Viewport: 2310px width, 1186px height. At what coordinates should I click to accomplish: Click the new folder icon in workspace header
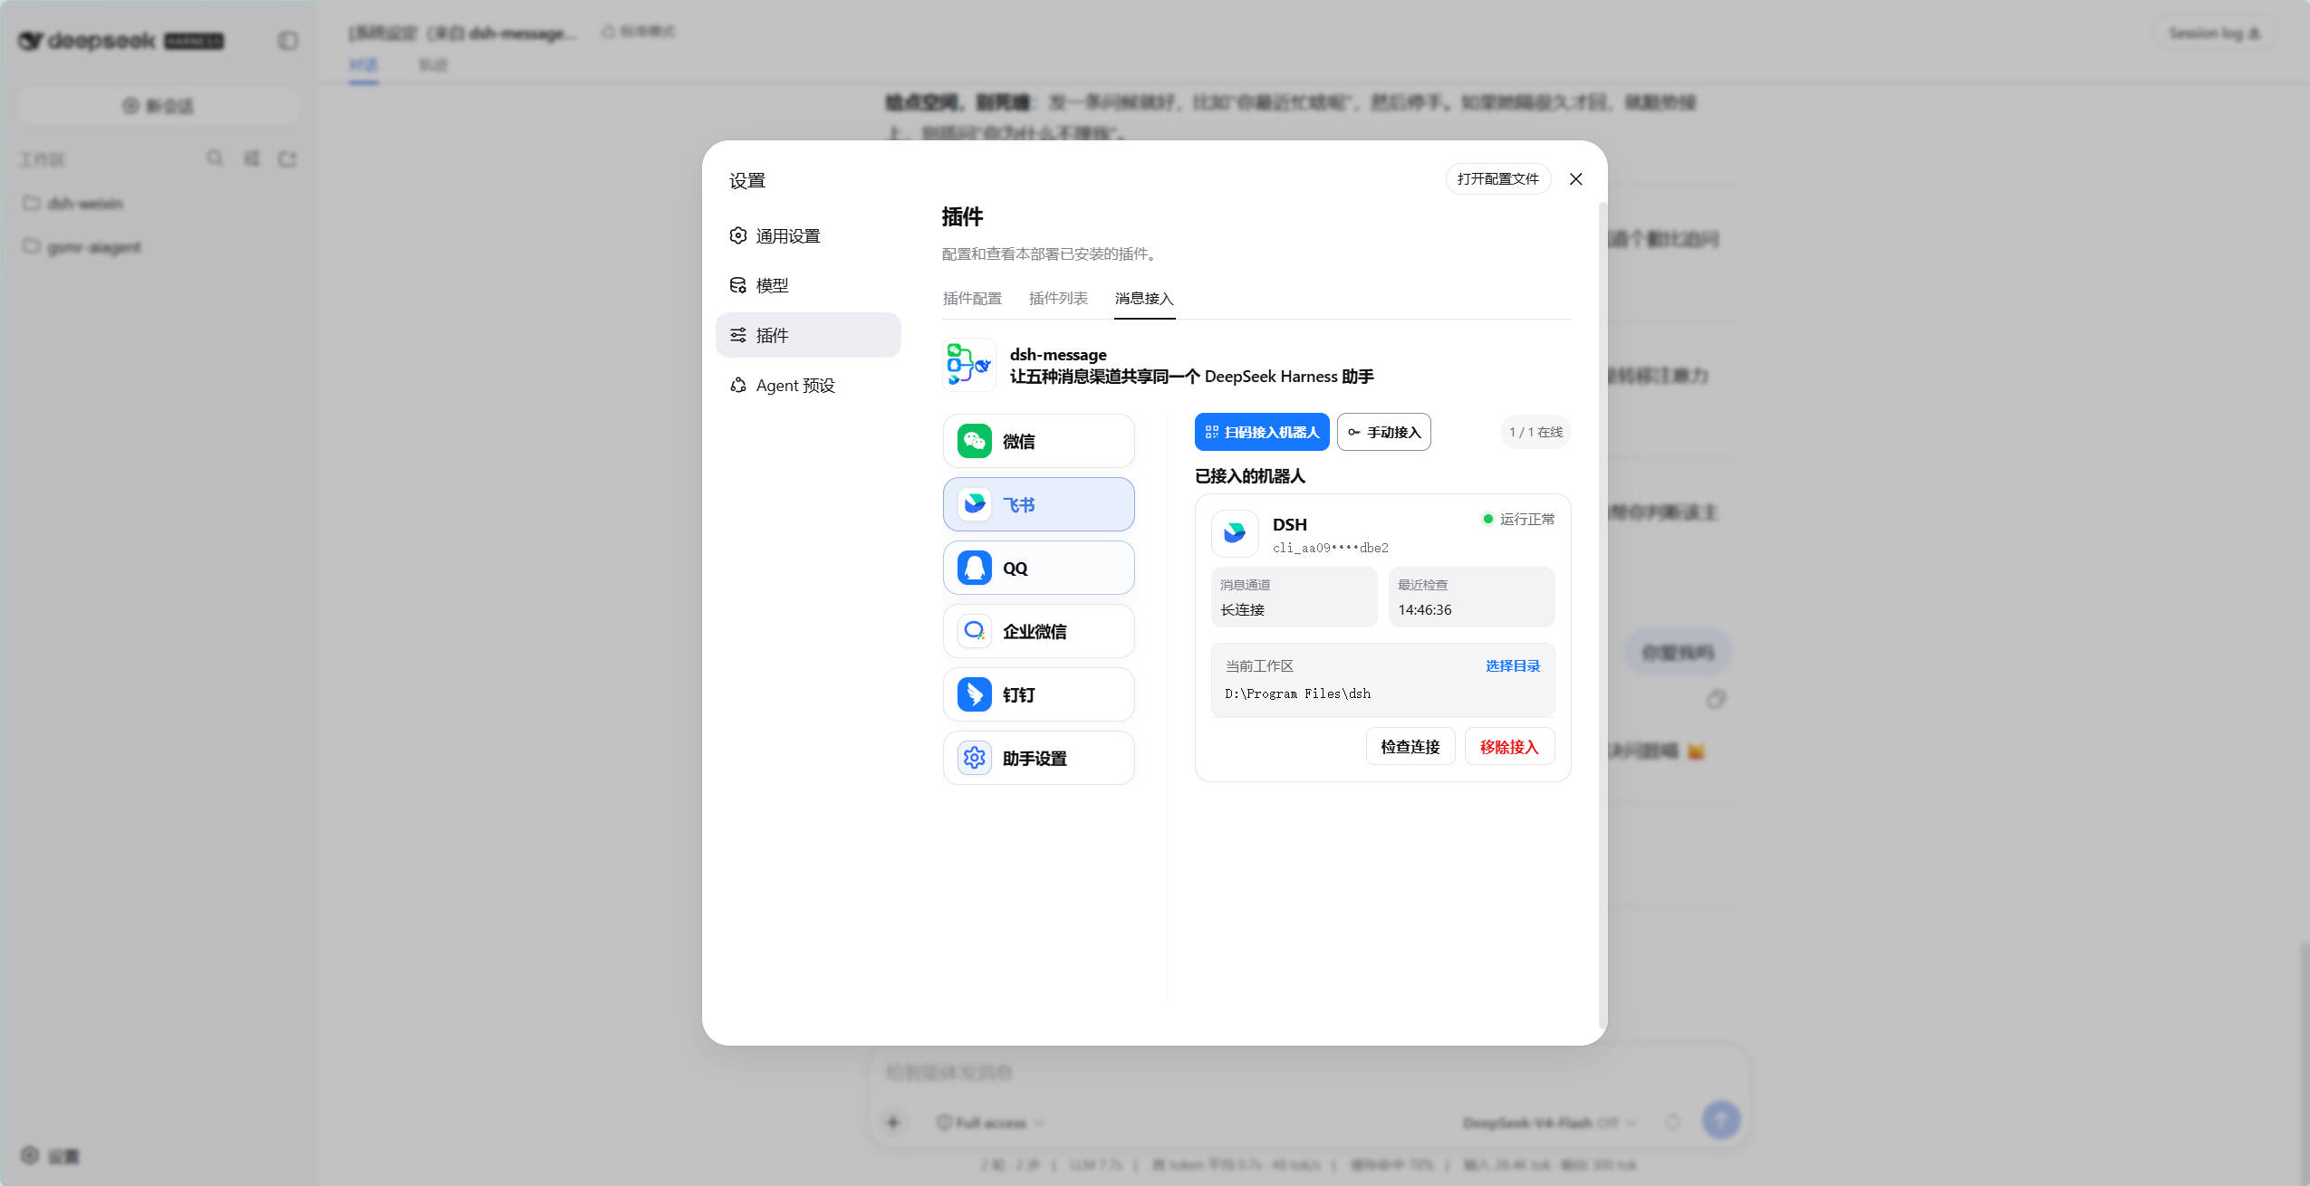coord(287,158)
